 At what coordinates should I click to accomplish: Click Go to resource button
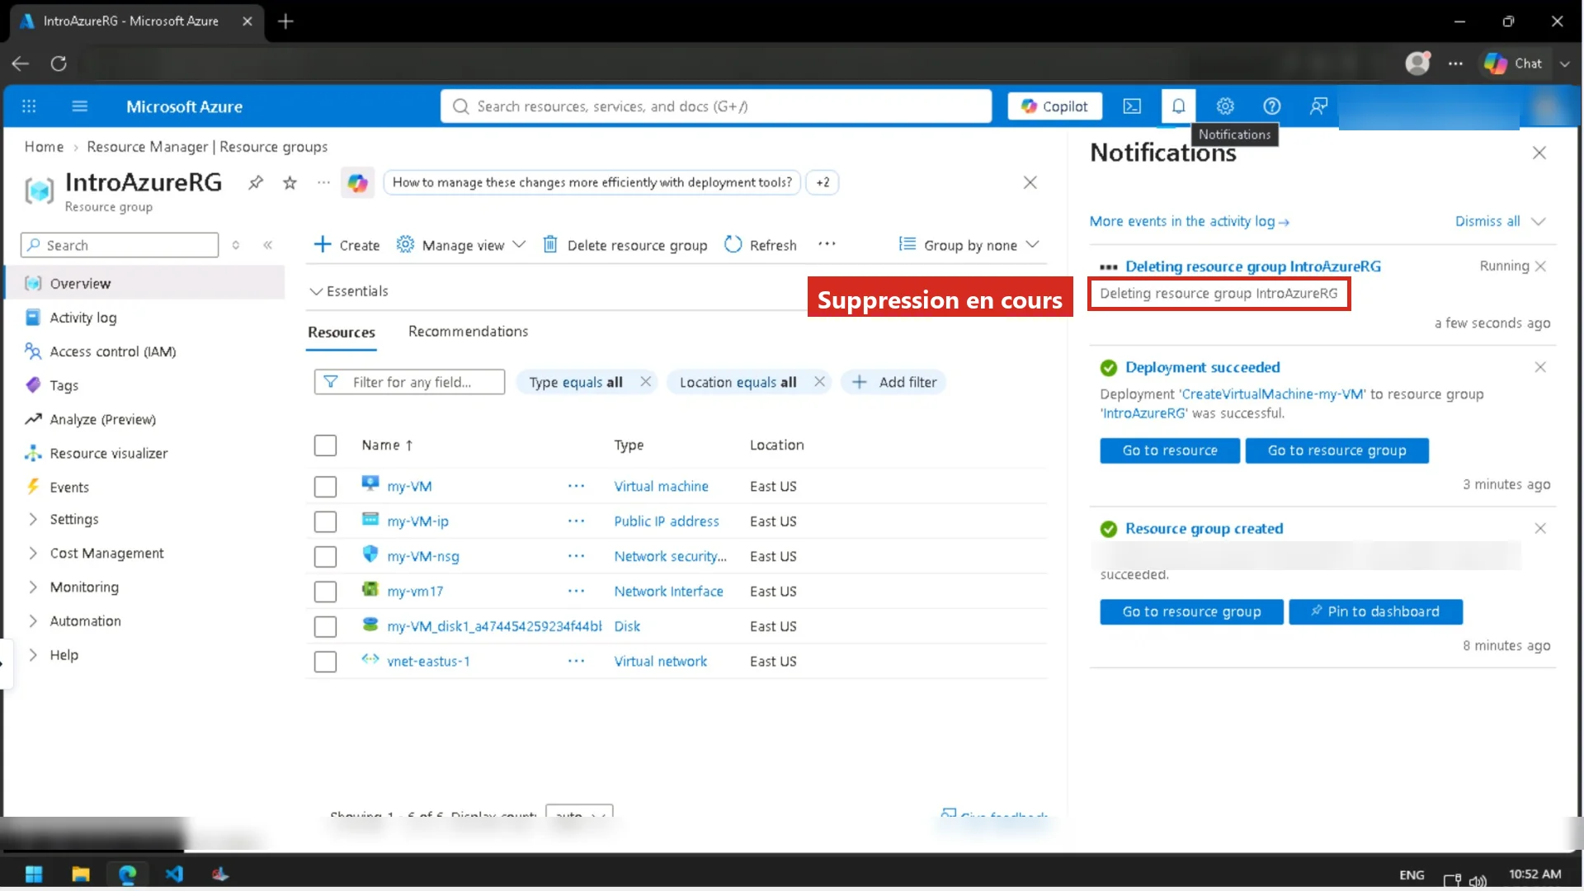(1170, 450)
